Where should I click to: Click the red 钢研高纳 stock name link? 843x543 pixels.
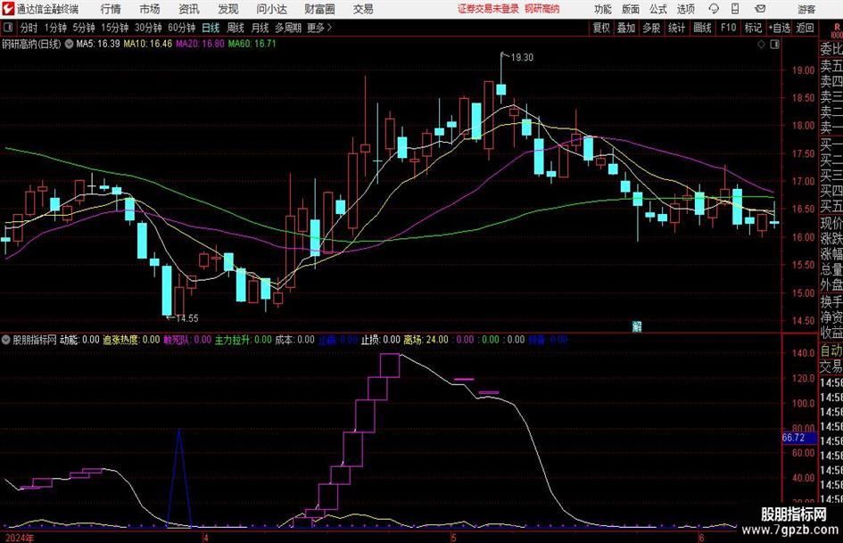tap(542, 9)
